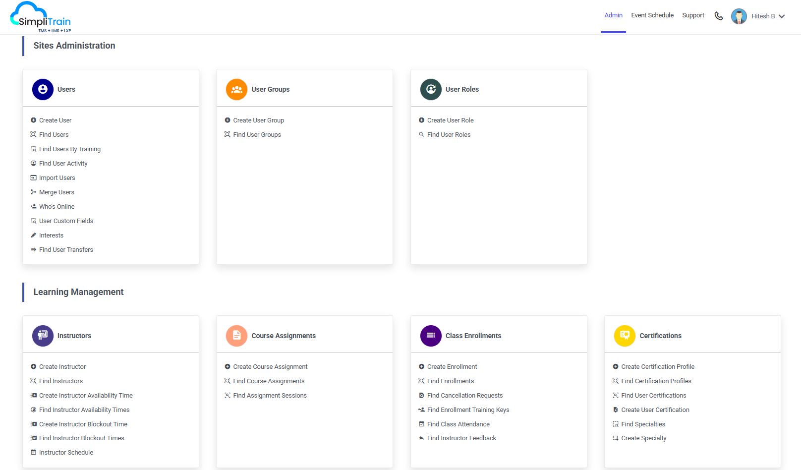Click the Class Enrollments list icon
The width and height of the screenshot is (801, 470).
pyautogui.click(x=431, y=336)
